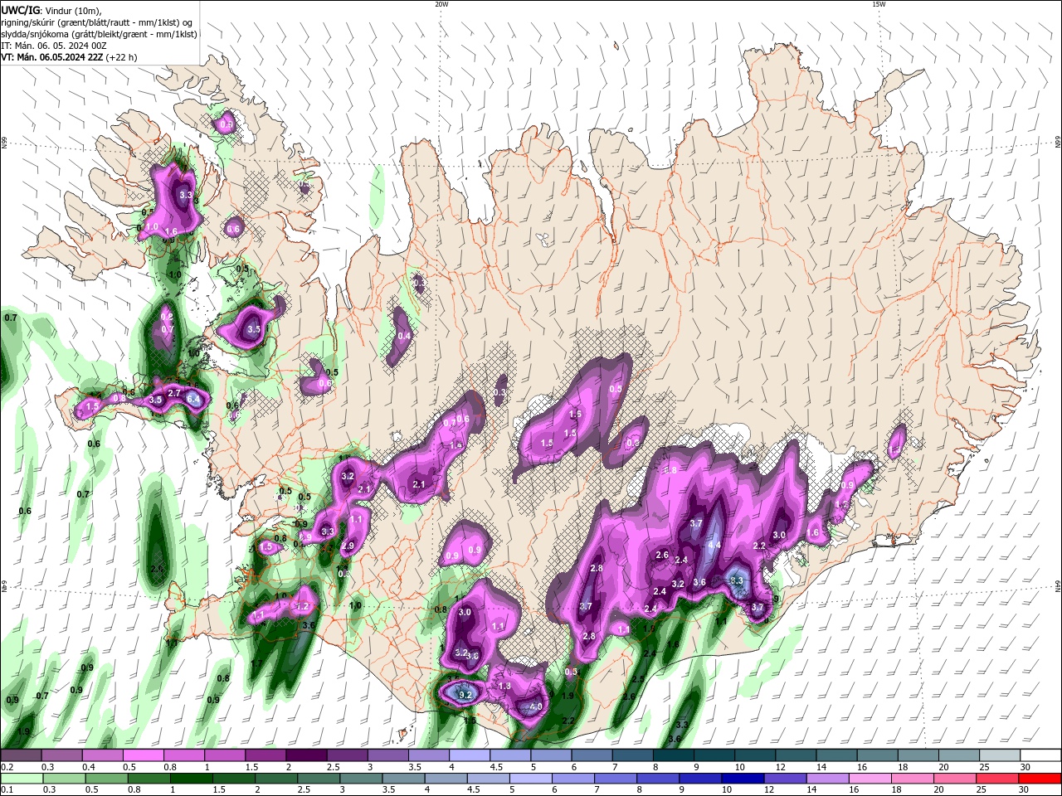Click the deep blue swatch labeled 10, lower row
Screen dimensions: 1062x796
point(743,779)
